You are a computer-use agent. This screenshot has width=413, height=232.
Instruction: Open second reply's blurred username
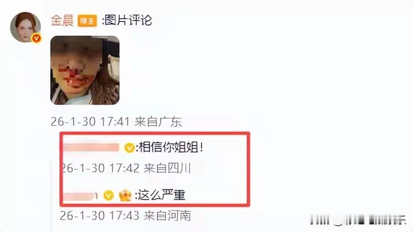coord(80,196)
